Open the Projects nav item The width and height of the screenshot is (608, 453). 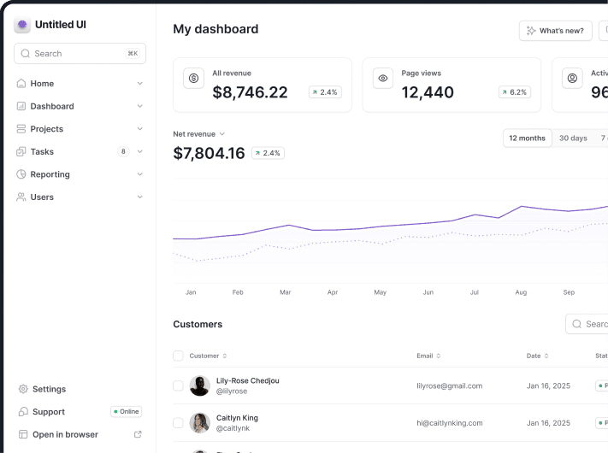pos(80,129)
